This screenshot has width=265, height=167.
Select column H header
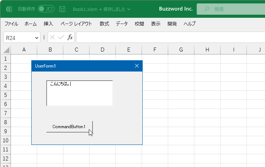click(x=207, y=50)
